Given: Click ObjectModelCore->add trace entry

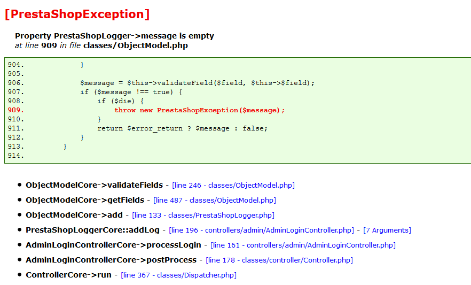Looking at the screenshot, I should pyautogui.click(x=74, y=215).
